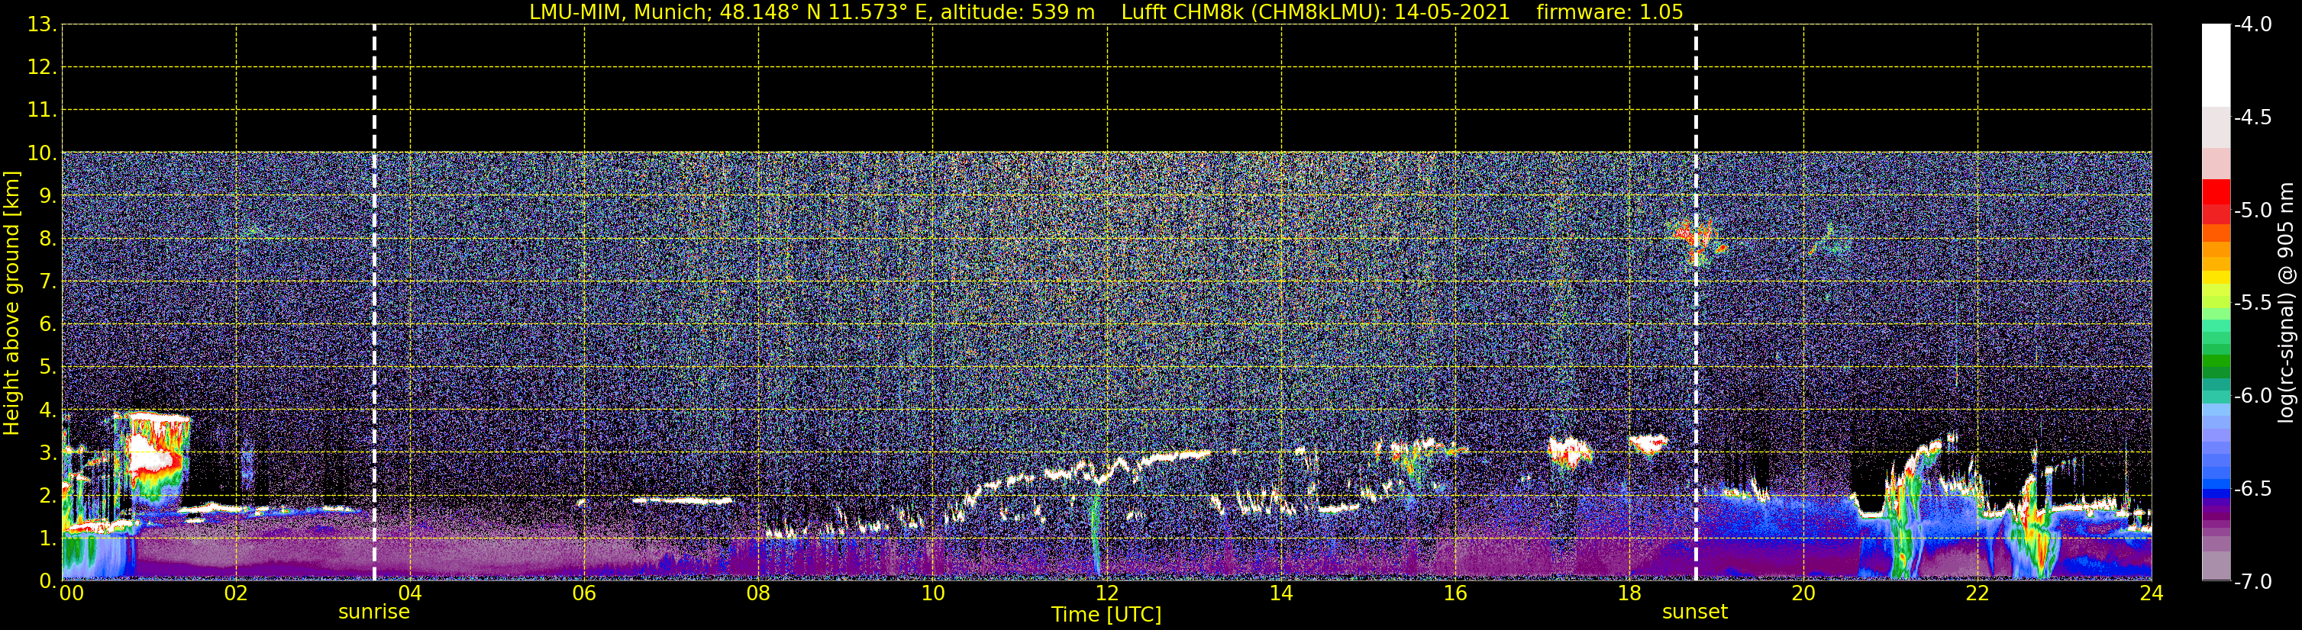
Task: Click the "-6.5" colorbar tick label
Action: tap(2253, 489)
